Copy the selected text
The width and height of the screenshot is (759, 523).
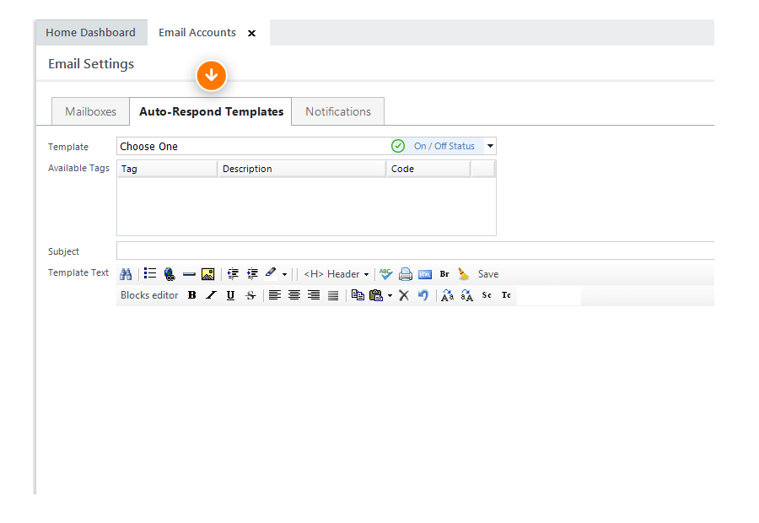click(x=358, y=295)
